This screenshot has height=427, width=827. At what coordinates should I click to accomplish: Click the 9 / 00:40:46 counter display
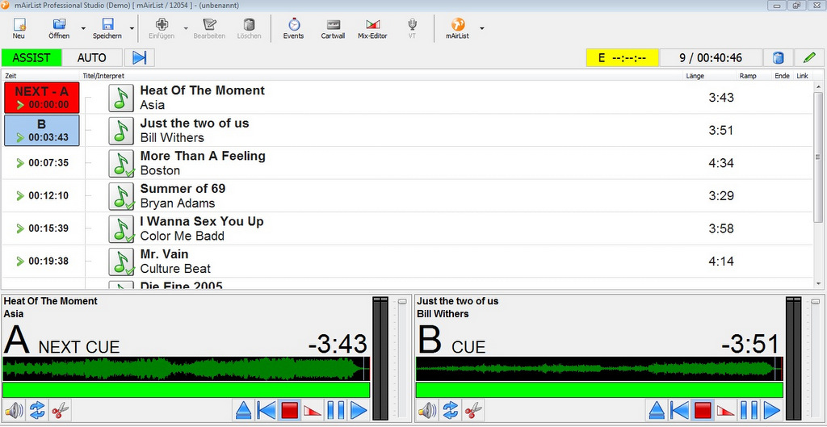pos(711,57)
